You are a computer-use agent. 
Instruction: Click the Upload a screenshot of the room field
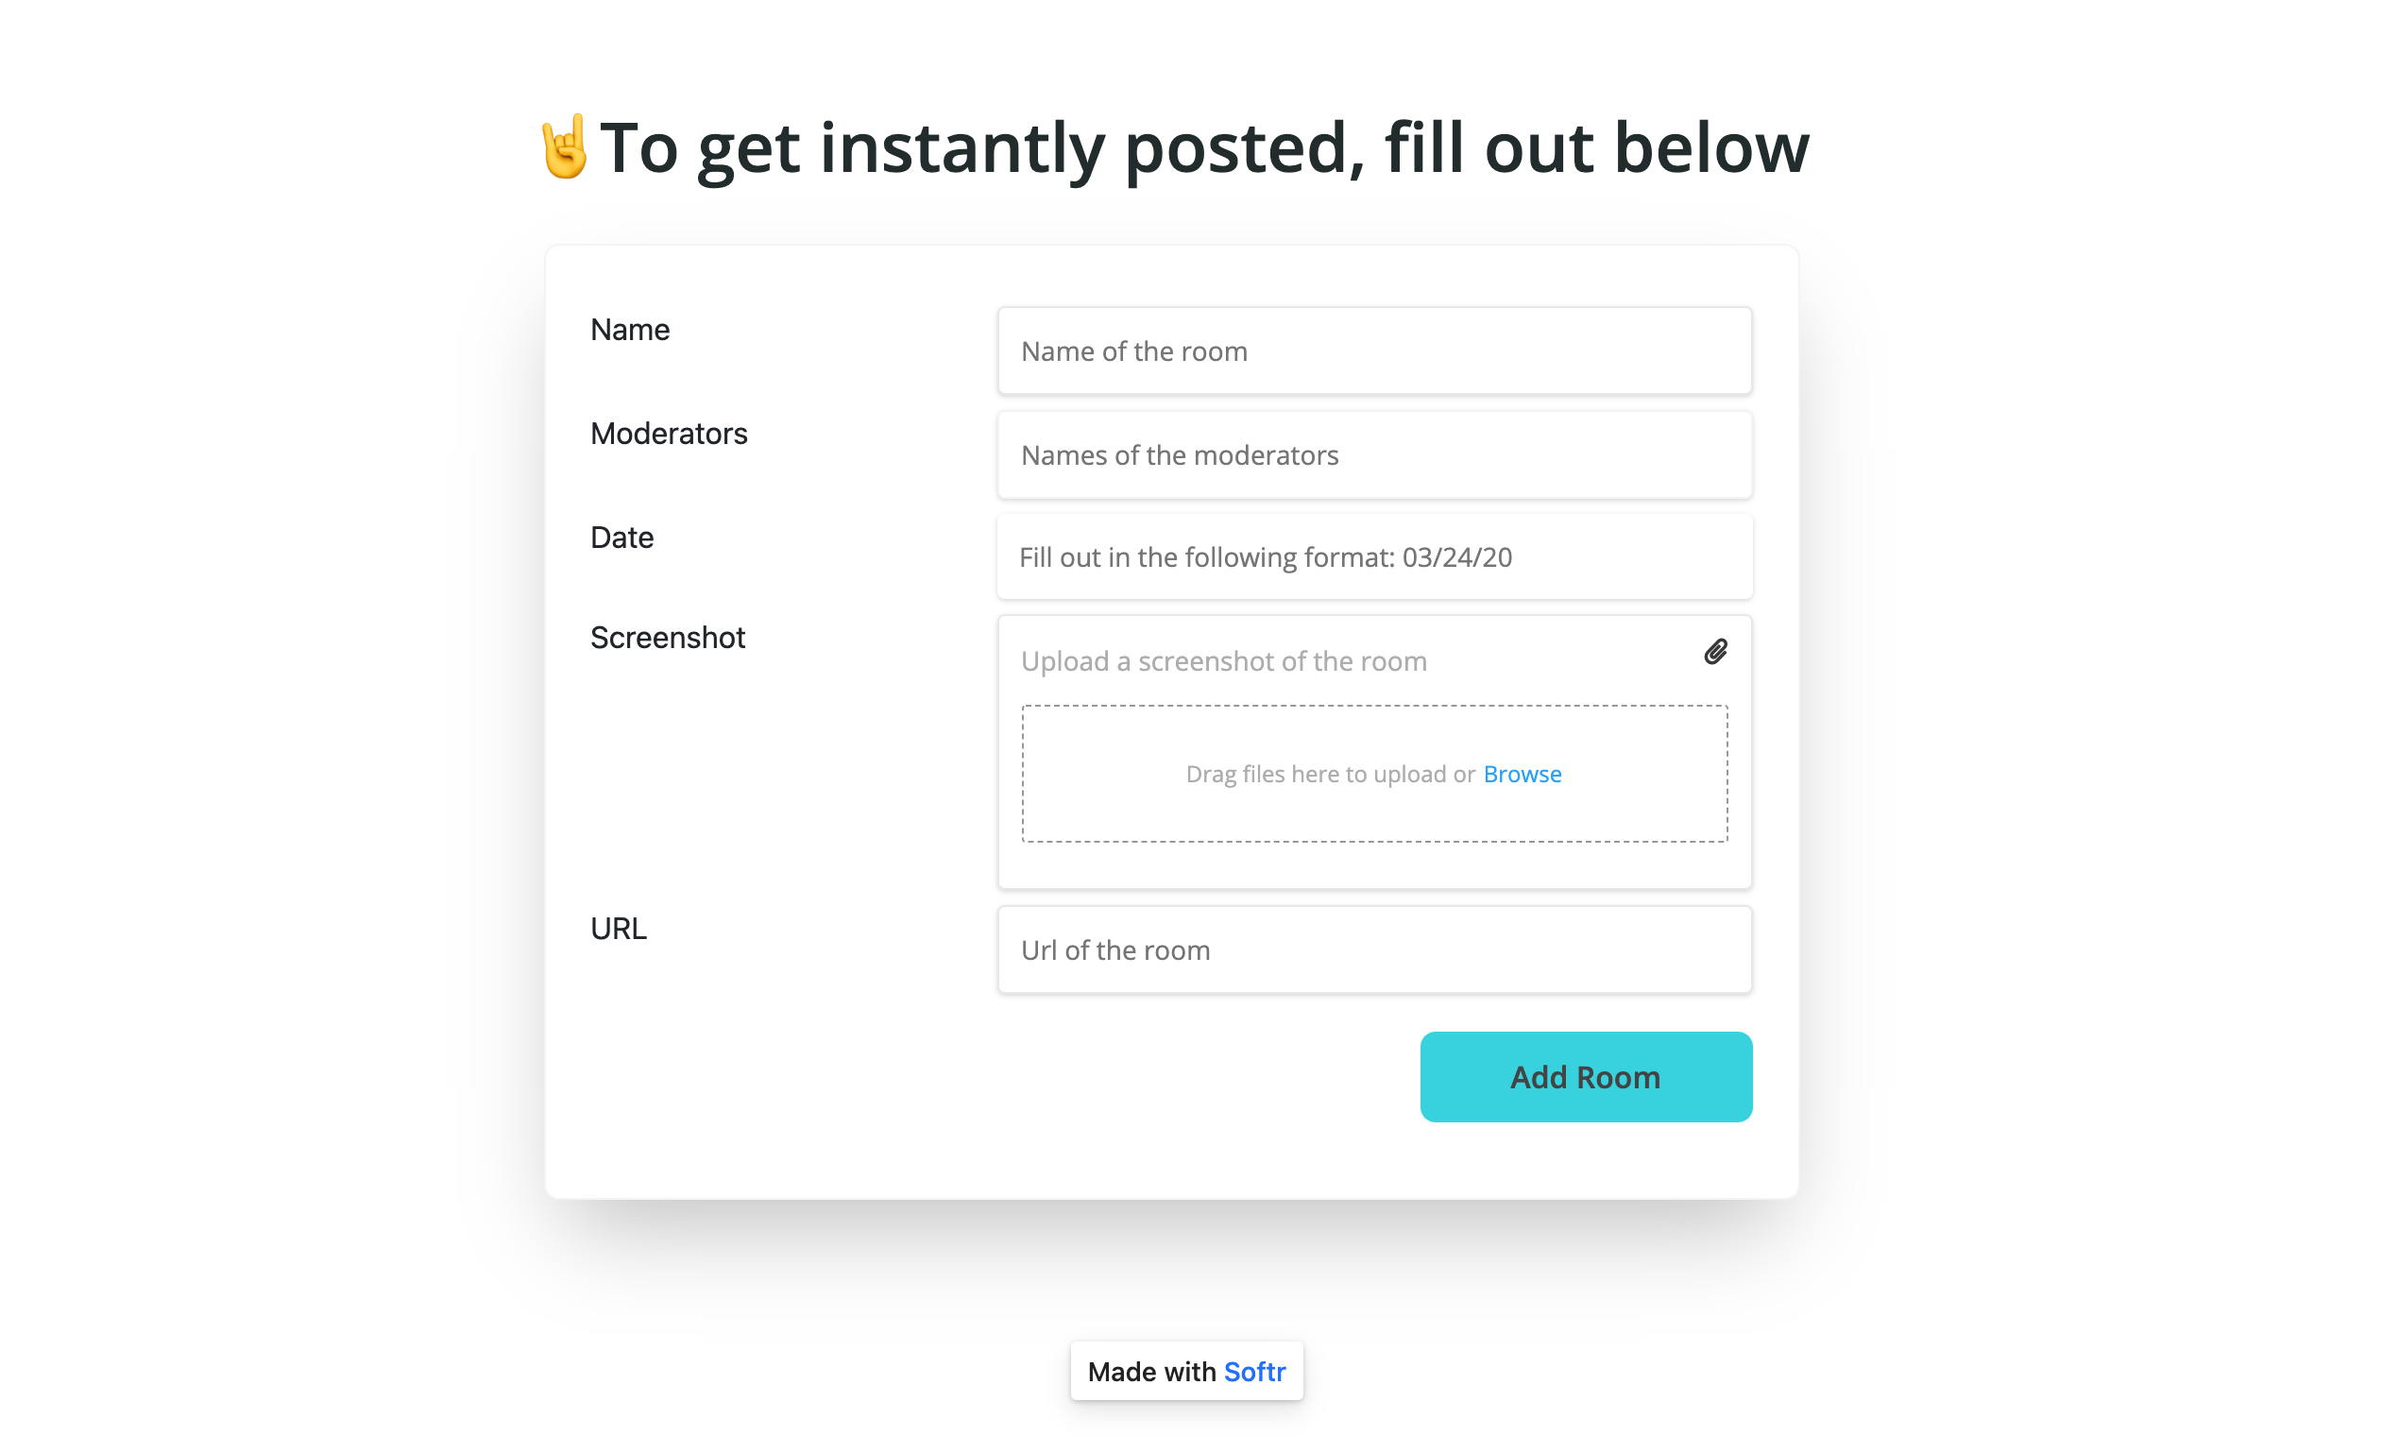pyautogui.click(x=1257, y=661)
